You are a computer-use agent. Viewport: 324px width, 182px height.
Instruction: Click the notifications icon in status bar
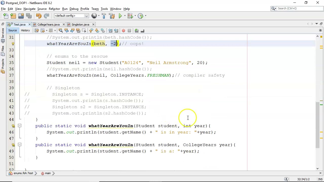point(286,179)
